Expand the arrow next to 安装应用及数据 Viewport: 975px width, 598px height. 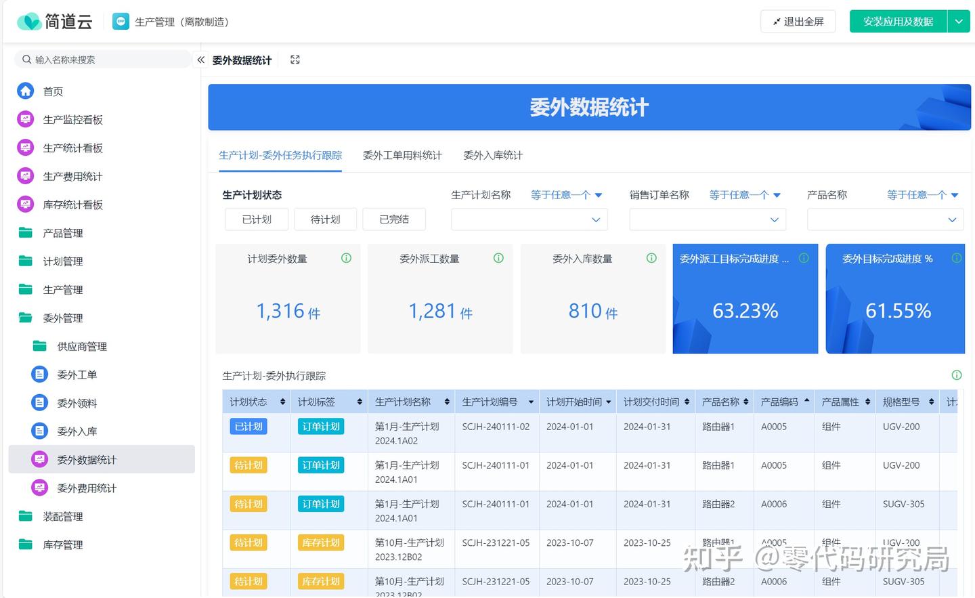click(x=959, y=22)
